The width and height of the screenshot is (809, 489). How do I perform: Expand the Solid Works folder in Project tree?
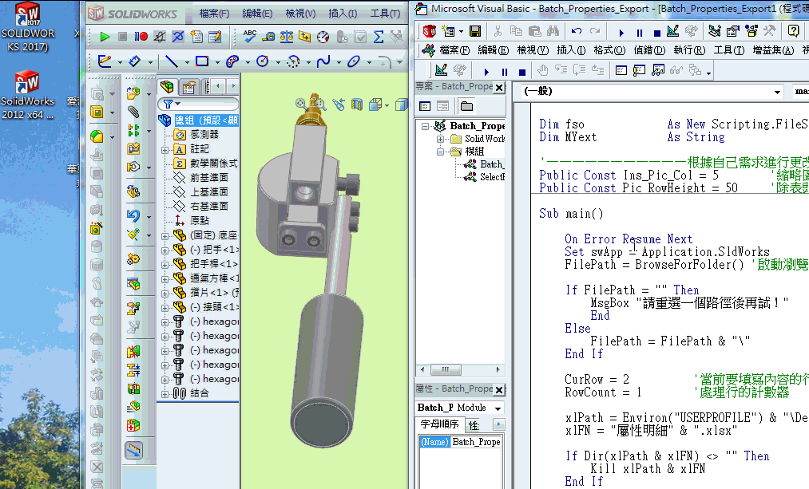pos(440,139)
